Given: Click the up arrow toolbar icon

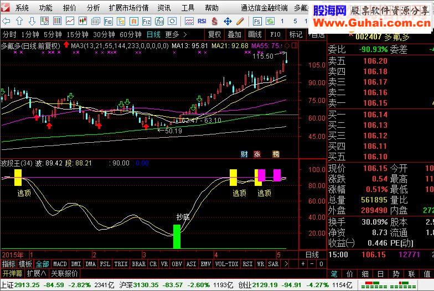Looking at the screenshot, I should (19, 21).
